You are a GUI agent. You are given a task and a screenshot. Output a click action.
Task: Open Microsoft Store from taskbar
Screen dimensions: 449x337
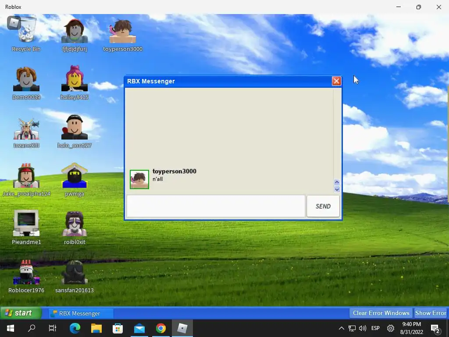118,328
